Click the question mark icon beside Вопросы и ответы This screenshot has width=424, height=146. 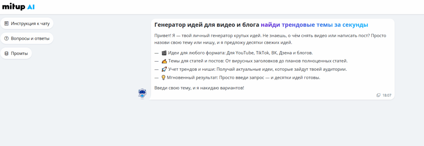point(6,38)
